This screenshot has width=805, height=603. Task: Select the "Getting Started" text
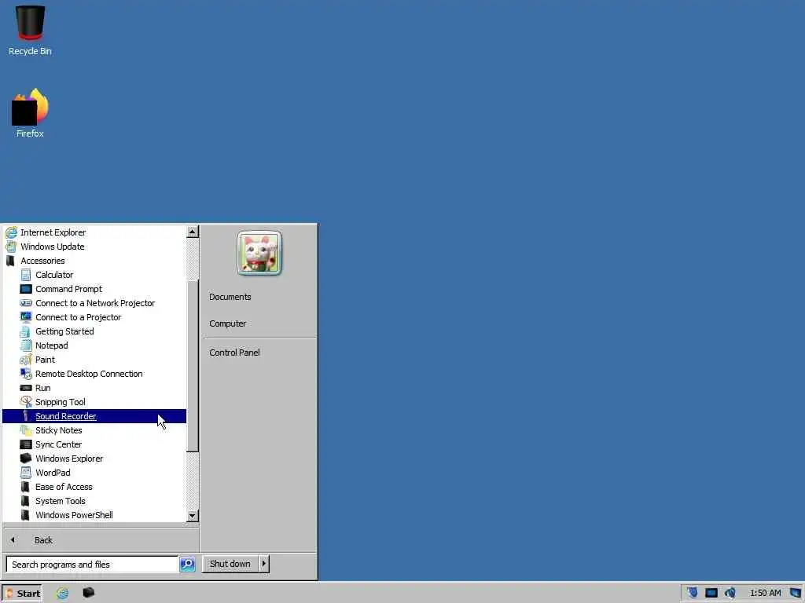point(64,332)
